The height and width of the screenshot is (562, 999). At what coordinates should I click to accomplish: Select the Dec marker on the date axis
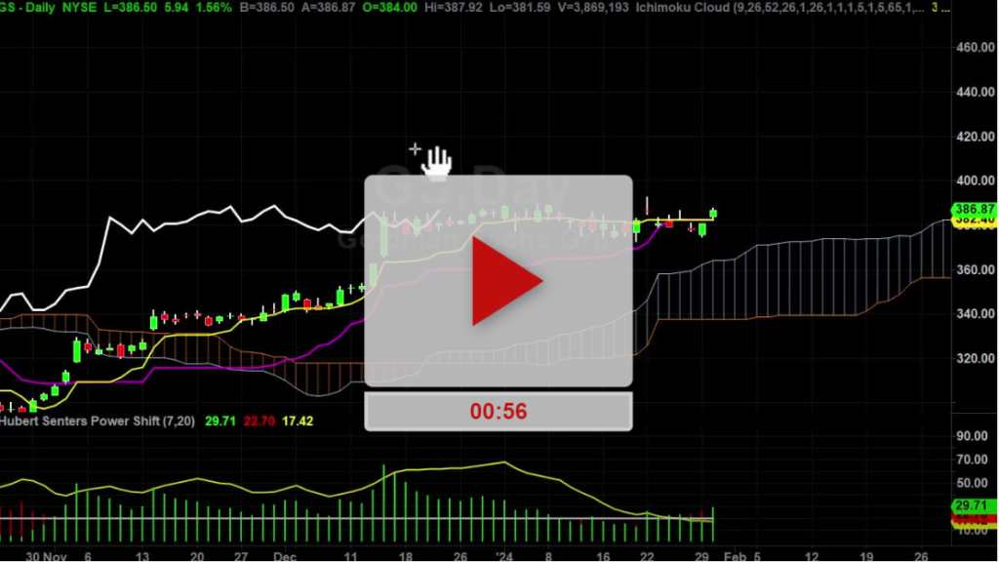[x=285, y=554]
